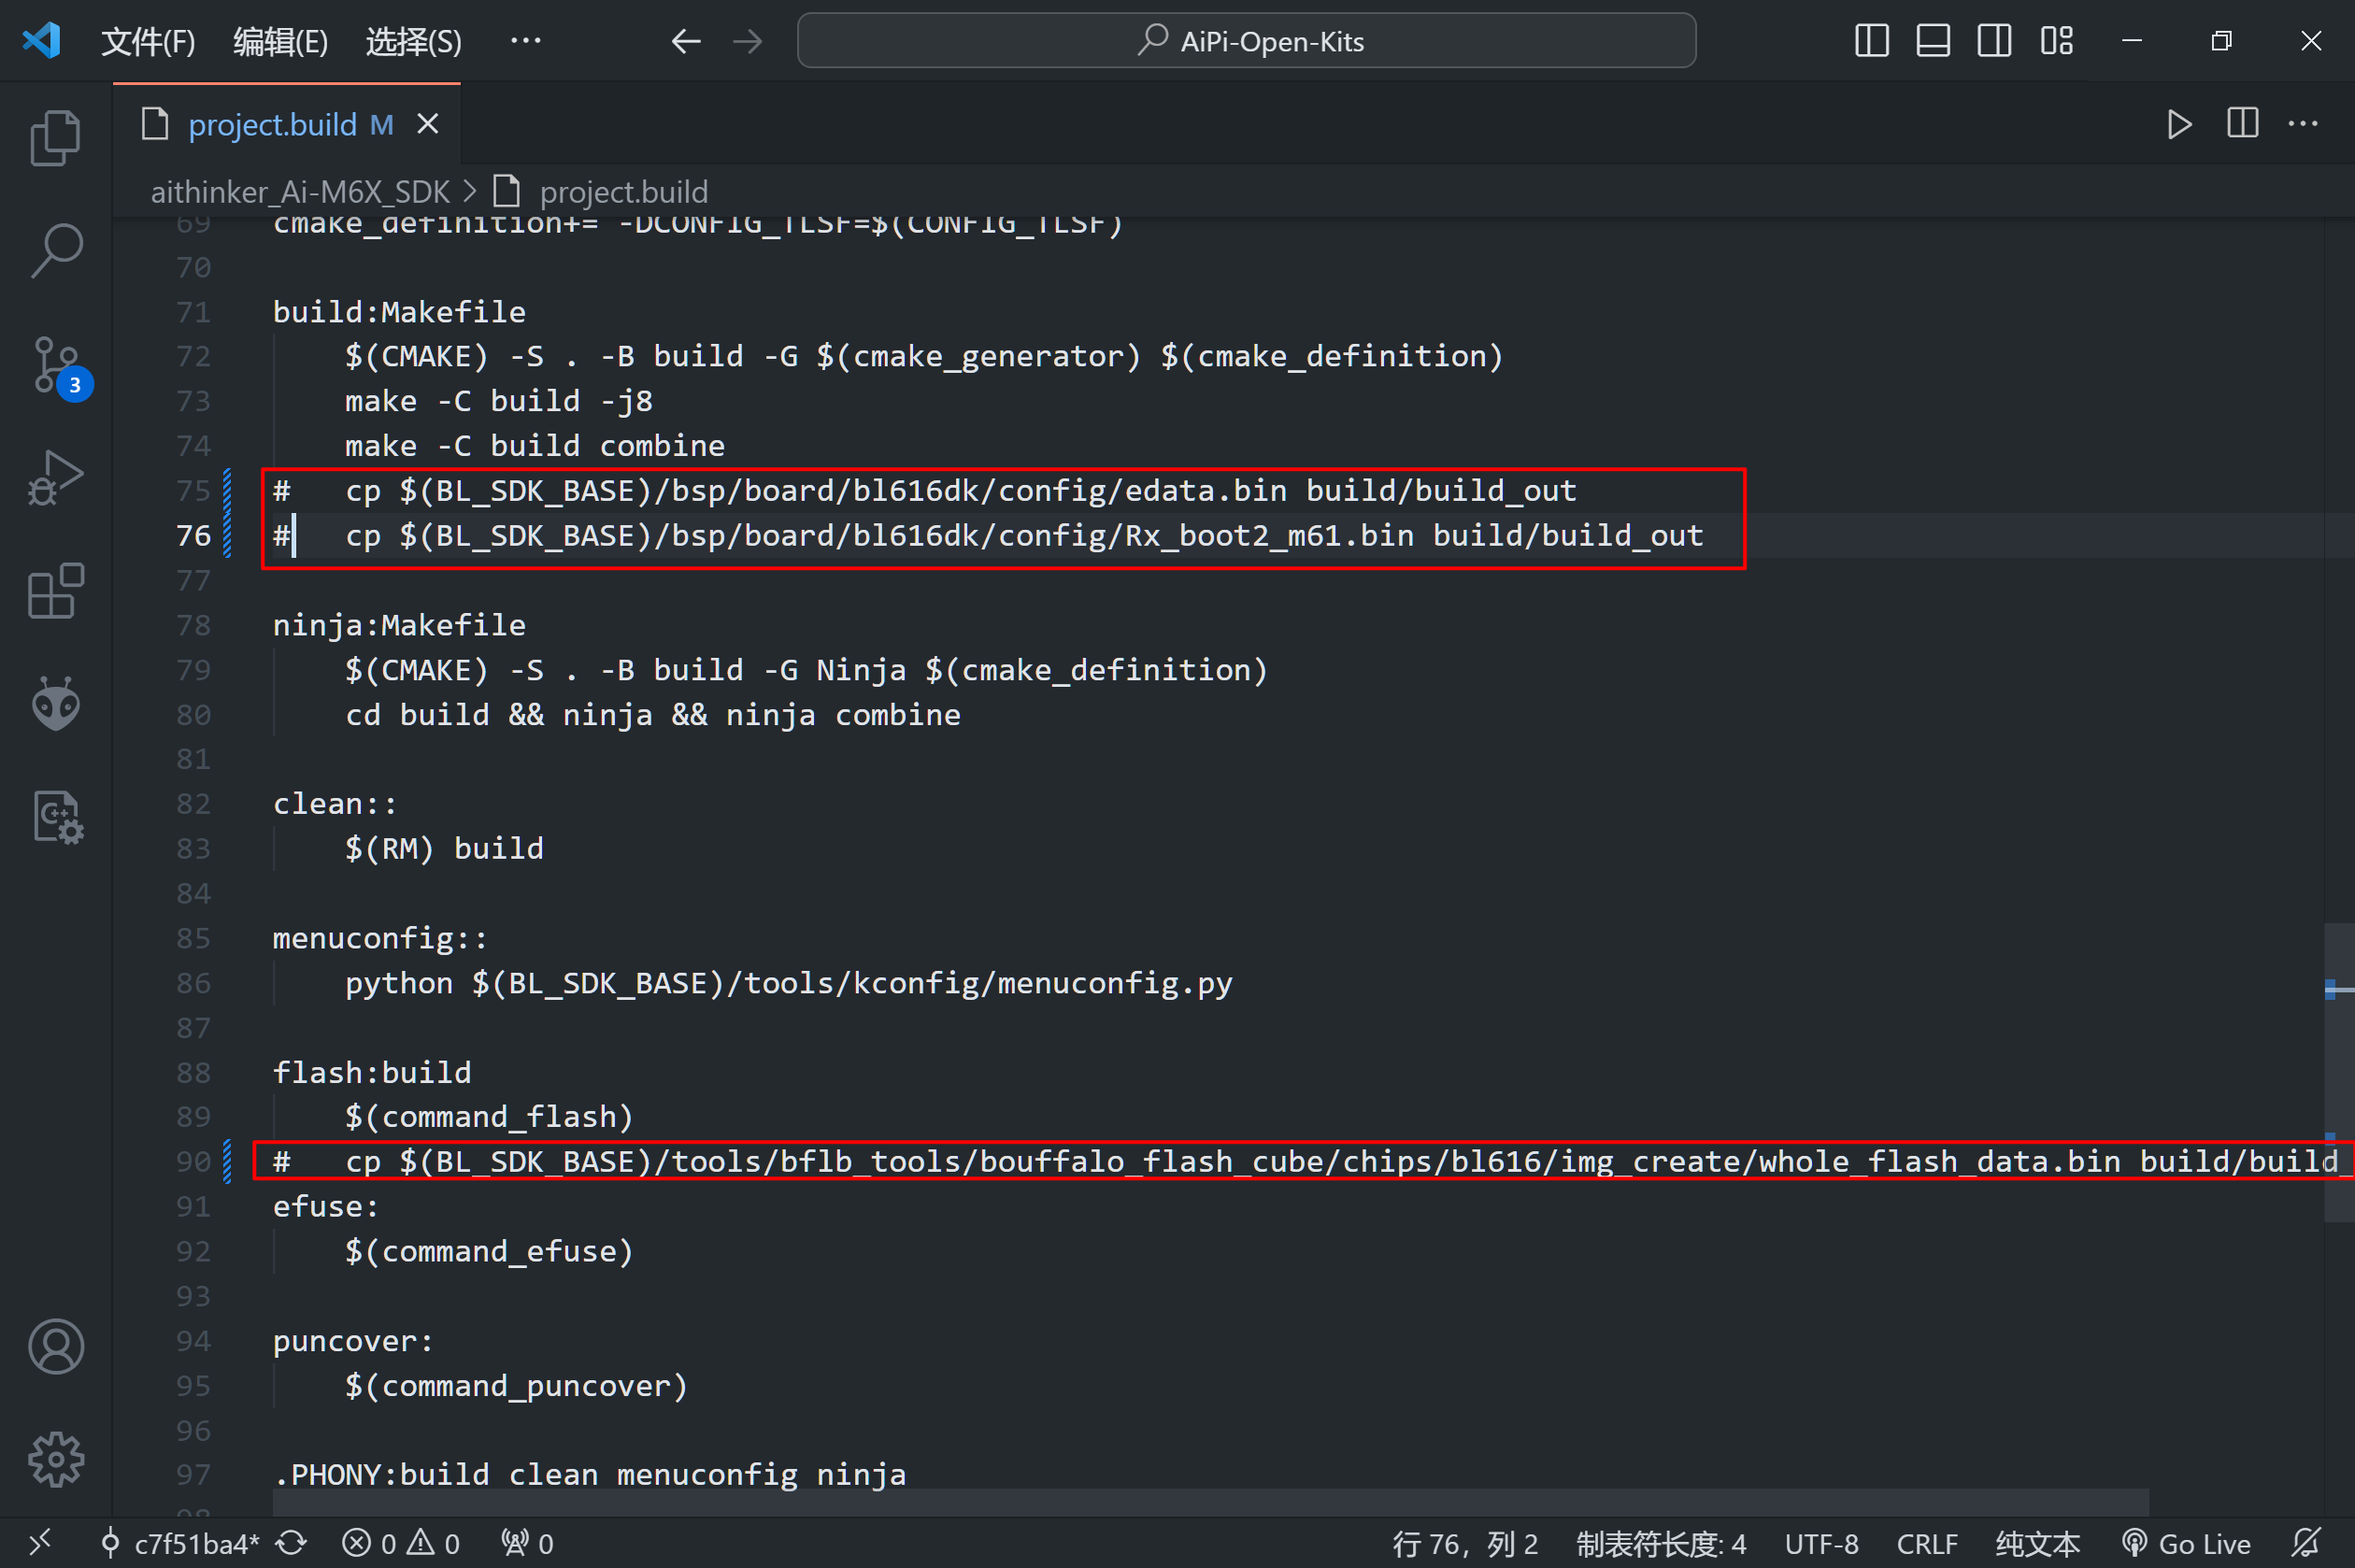Viewport: 2355px width, 1568px height.
Task: Close the project.build tab
Action: tap(428, 124)
